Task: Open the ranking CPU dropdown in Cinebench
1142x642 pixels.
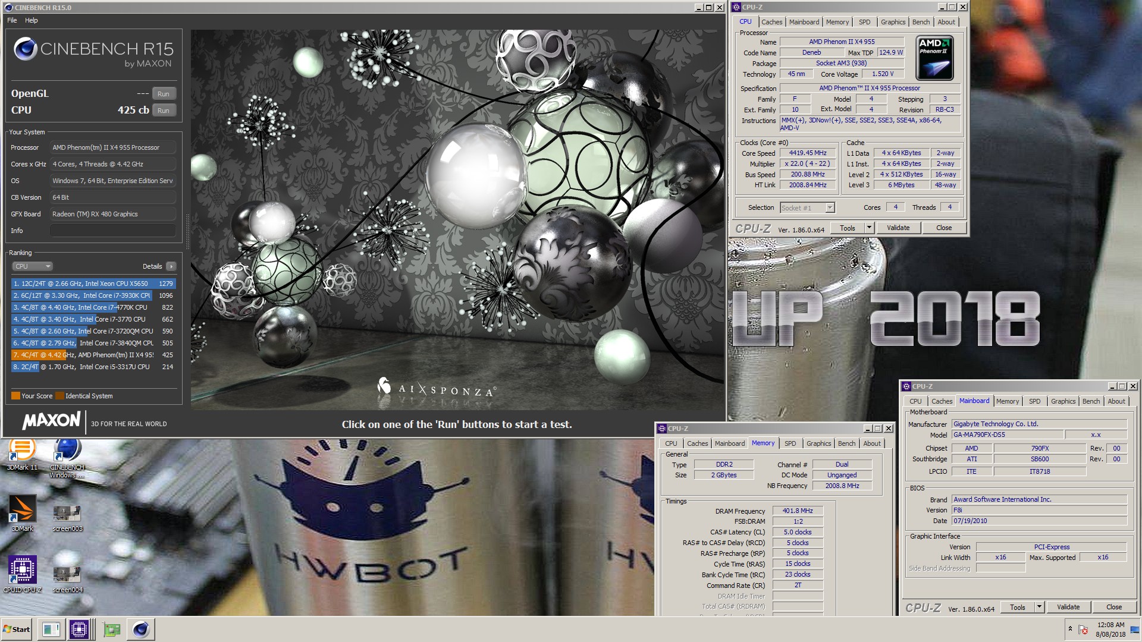Action: (x=32, y=266)
